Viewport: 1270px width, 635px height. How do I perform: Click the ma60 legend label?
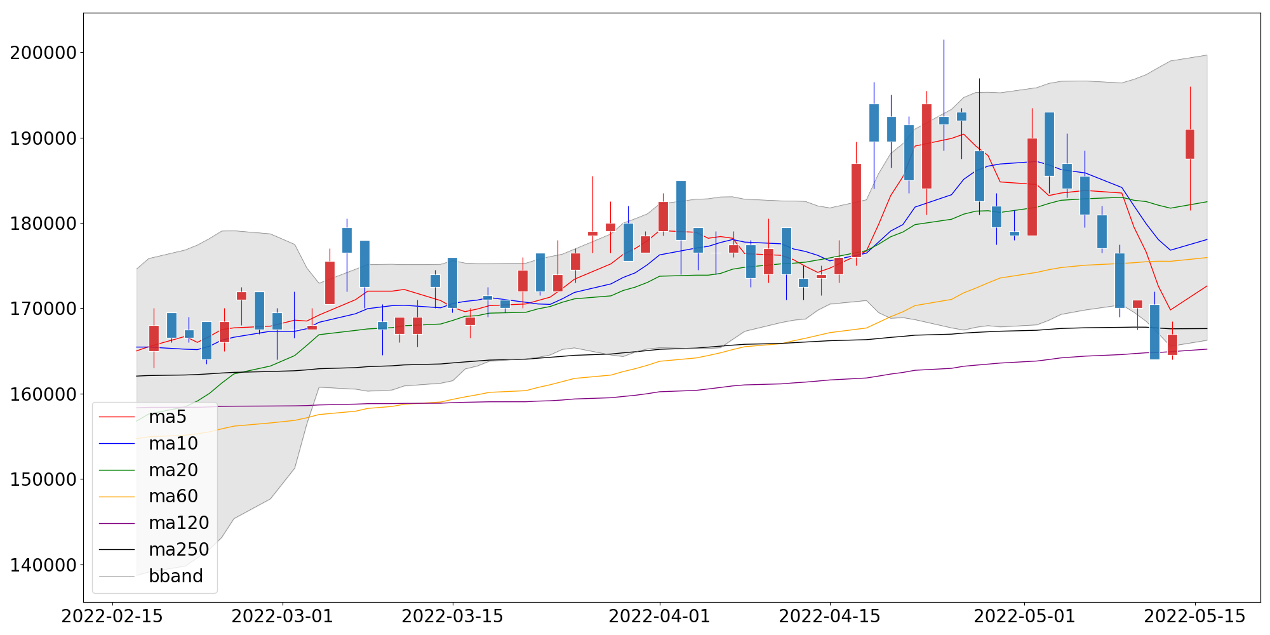point(173,497)
